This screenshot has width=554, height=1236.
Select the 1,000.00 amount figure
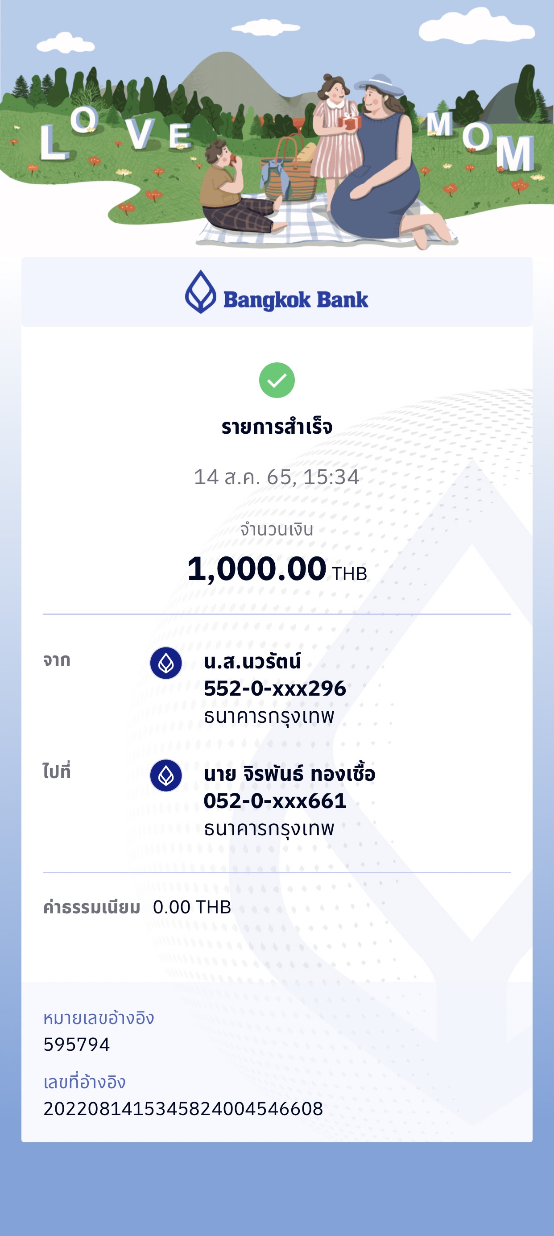[257, 569]
